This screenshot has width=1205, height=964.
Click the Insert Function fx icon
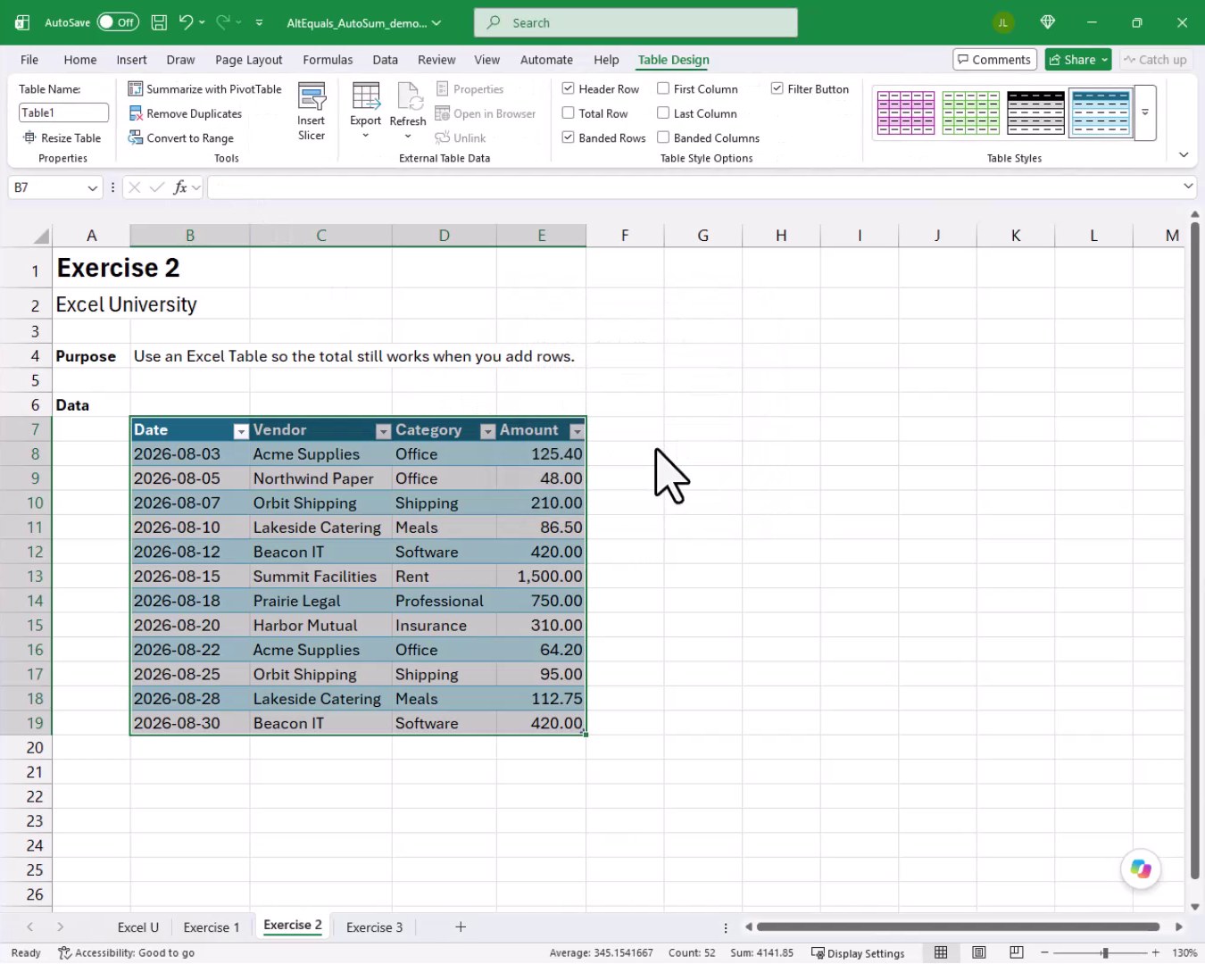180,187
